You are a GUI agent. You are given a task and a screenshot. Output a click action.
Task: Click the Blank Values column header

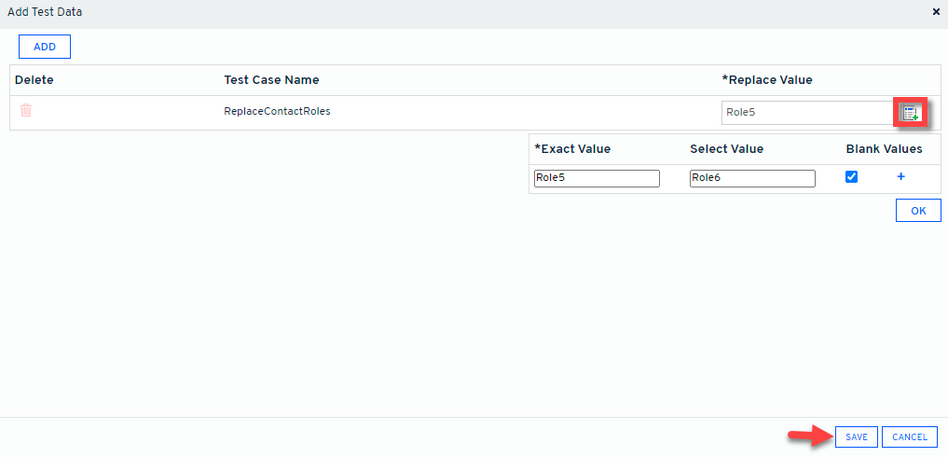884,149
